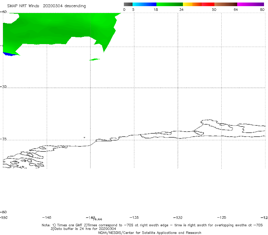The height and width of the screenshot is (235, 268).
Task: Click the color bar label '18'
Action: (x=156, y=10)
